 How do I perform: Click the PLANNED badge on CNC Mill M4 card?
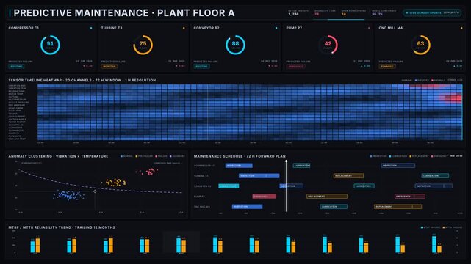tap(387, 66)
